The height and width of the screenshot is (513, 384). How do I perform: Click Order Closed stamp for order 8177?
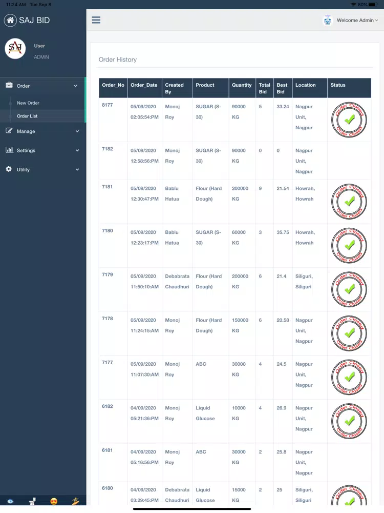349,120
